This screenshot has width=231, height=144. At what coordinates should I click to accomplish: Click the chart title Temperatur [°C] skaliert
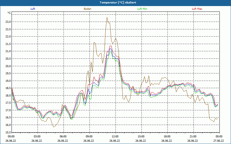tap(118, 3)
